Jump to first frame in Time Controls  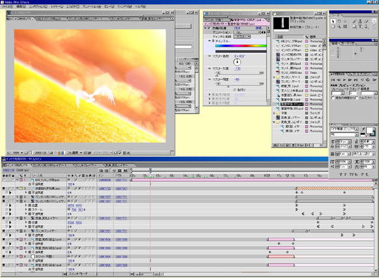(333, 80)
